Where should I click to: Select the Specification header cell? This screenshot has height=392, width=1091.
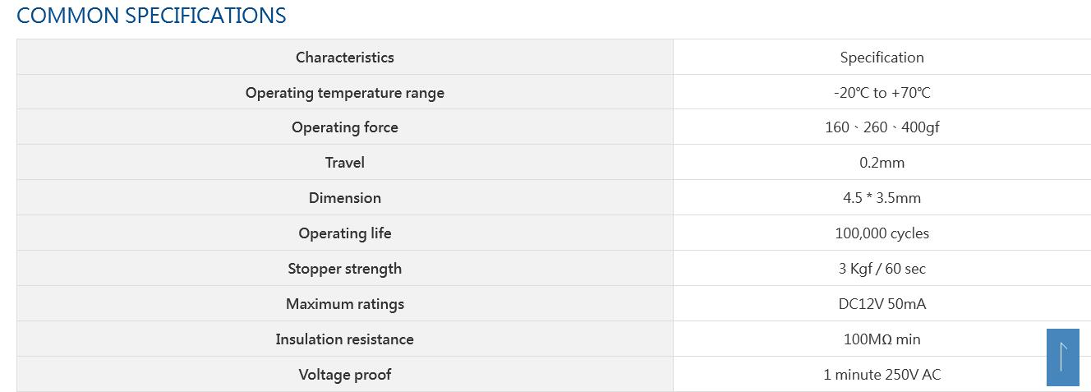(882, 58)
